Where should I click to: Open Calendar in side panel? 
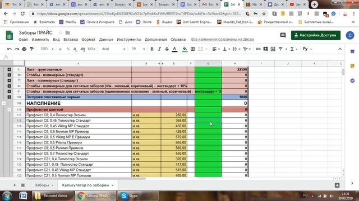point(352,51)
